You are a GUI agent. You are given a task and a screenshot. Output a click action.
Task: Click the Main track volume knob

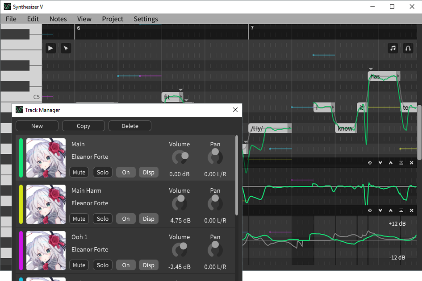[180, 157]
